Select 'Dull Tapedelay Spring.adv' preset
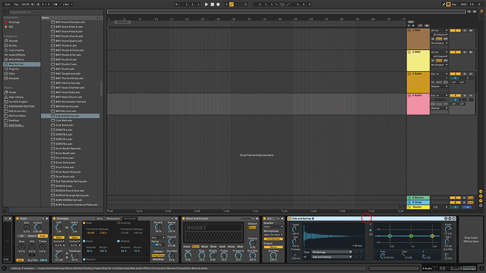 tap(71, 181)
